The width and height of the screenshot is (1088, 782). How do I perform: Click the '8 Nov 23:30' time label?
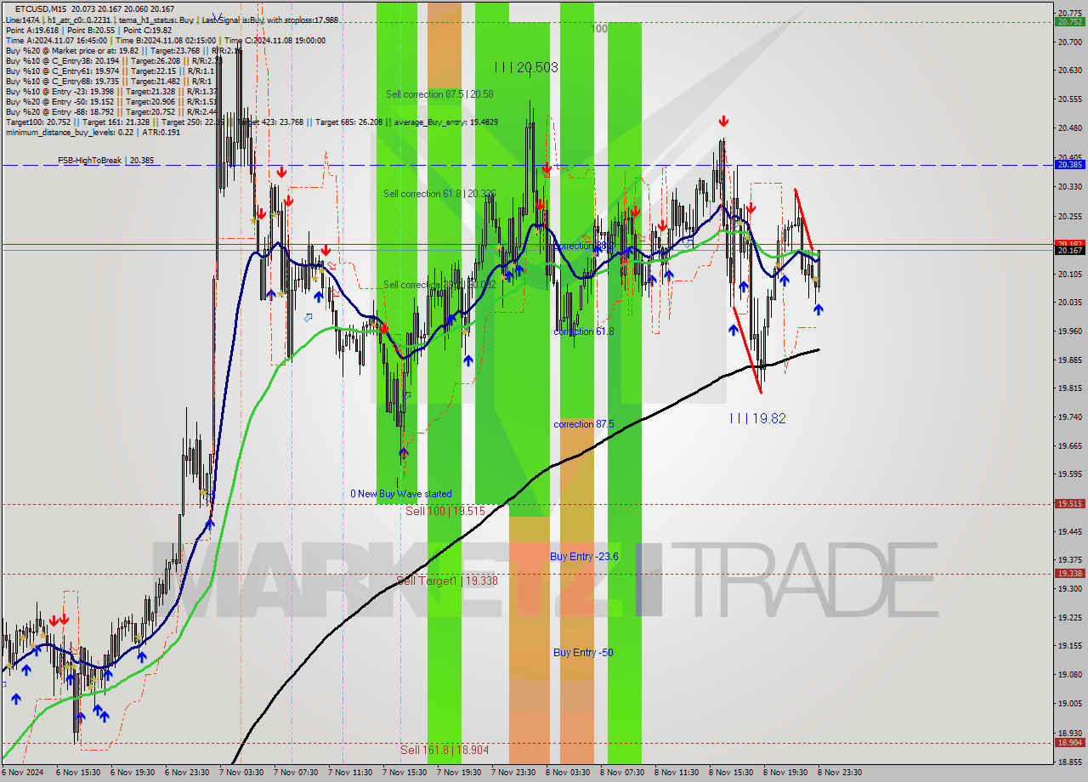[x=840, y=773]
